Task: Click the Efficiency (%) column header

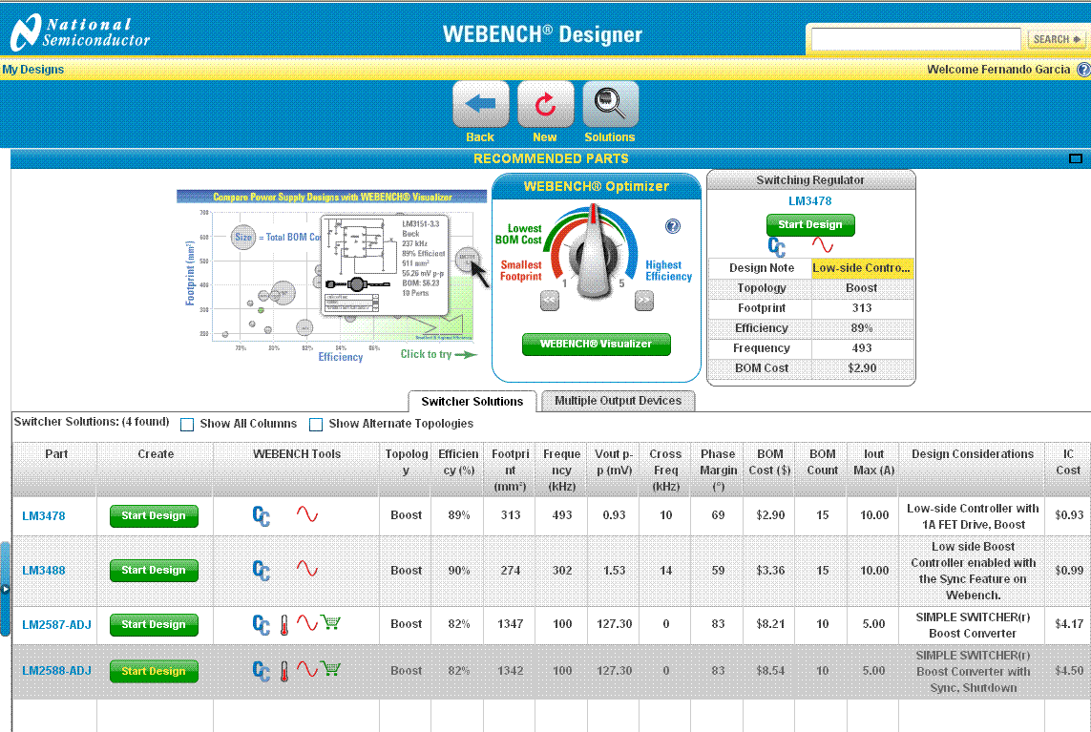Action: click(x=458, y=470)
